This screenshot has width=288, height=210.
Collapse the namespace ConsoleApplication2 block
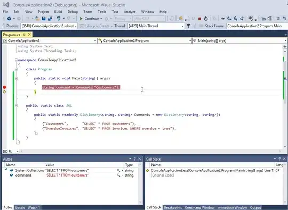point(16,60)
